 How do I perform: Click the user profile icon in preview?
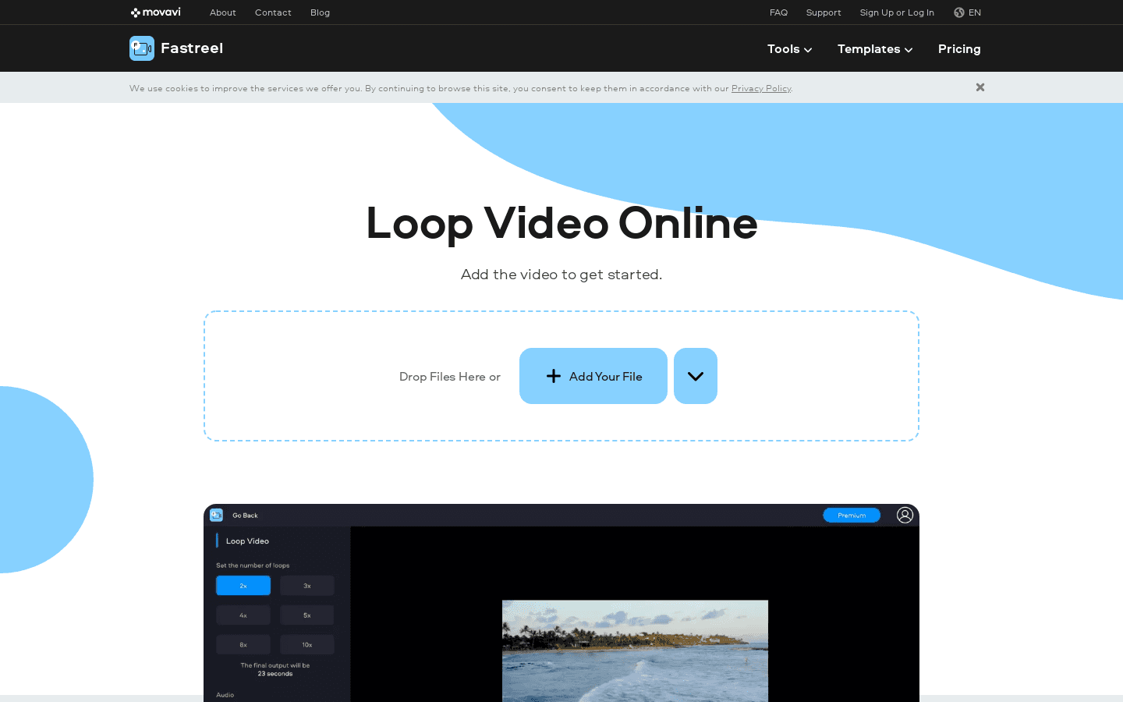pos(905,515)
